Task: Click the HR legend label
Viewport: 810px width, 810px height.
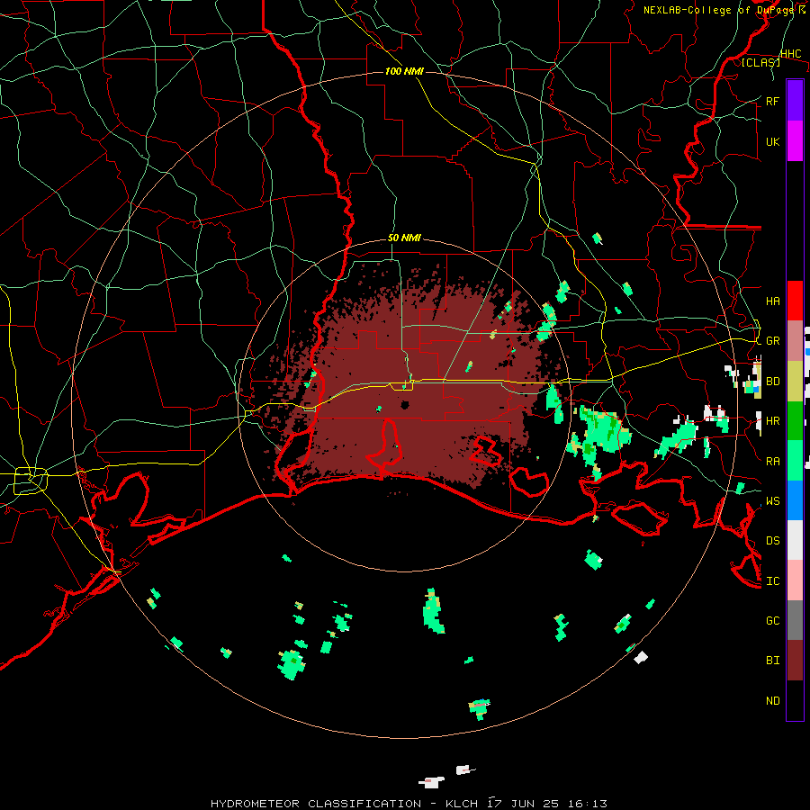Action: point(772,421)
